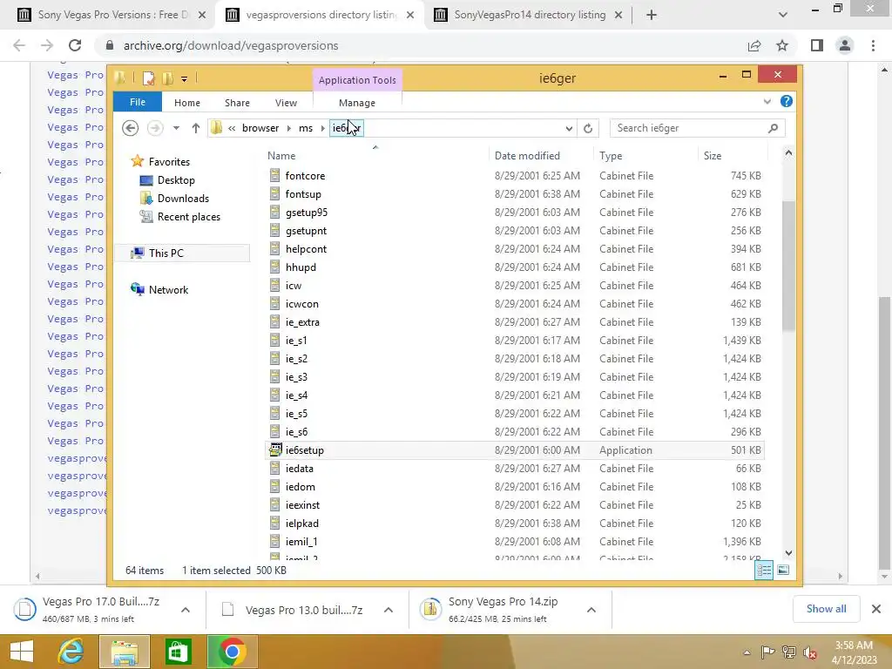Open new Chrome tab
Image resolution: width=892 pixels, height=669 pixels.
[652, 15]
